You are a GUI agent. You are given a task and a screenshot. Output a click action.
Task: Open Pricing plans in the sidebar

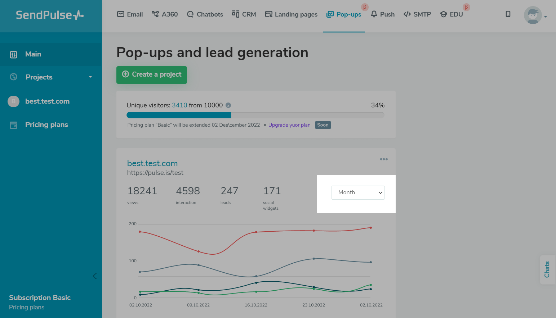(46, 125)
